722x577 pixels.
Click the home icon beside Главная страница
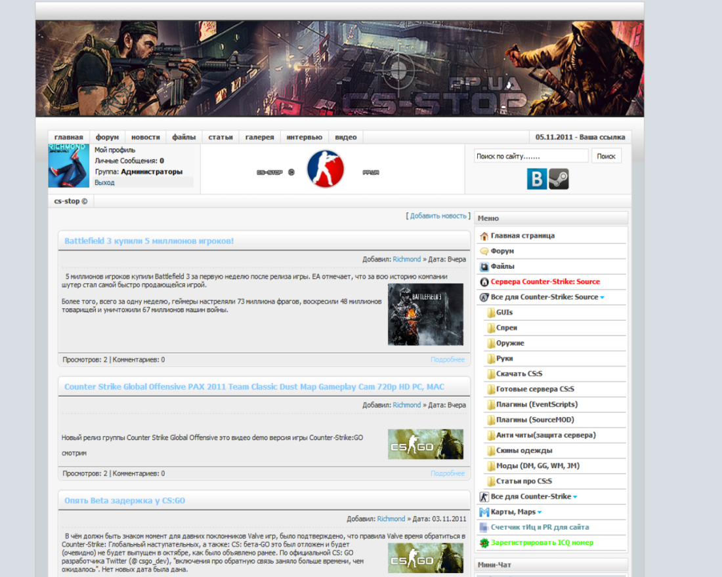point(484,236)
